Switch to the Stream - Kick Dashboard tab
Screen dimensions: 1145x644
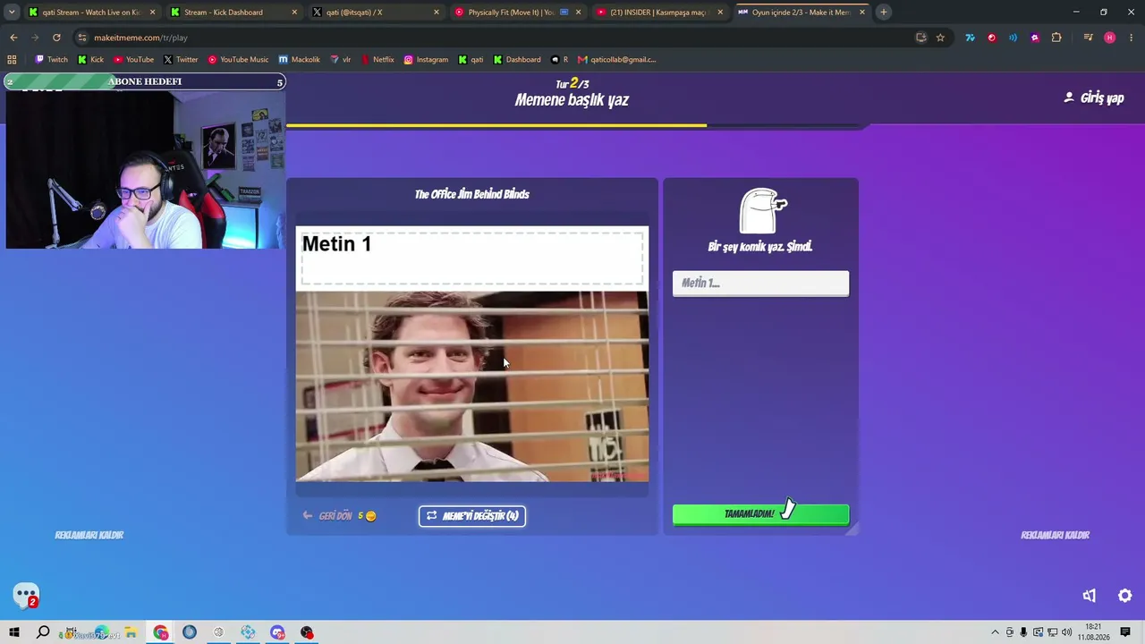coord(233,13)
